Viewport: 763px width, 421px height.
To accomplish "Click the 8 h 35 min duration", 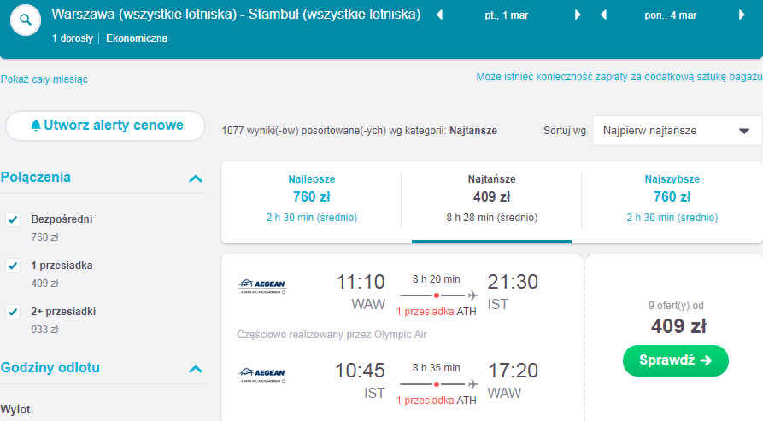I will coord(437,368).
